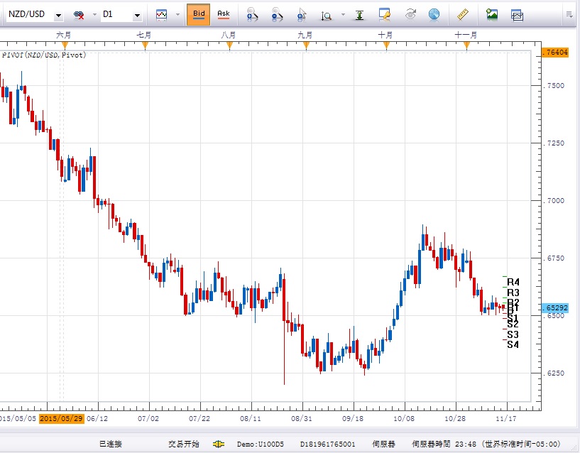Viewport: 580px width, 453px height.
Task: Click the Demo:U100D5 account label
Action: [x=258, y=442]
